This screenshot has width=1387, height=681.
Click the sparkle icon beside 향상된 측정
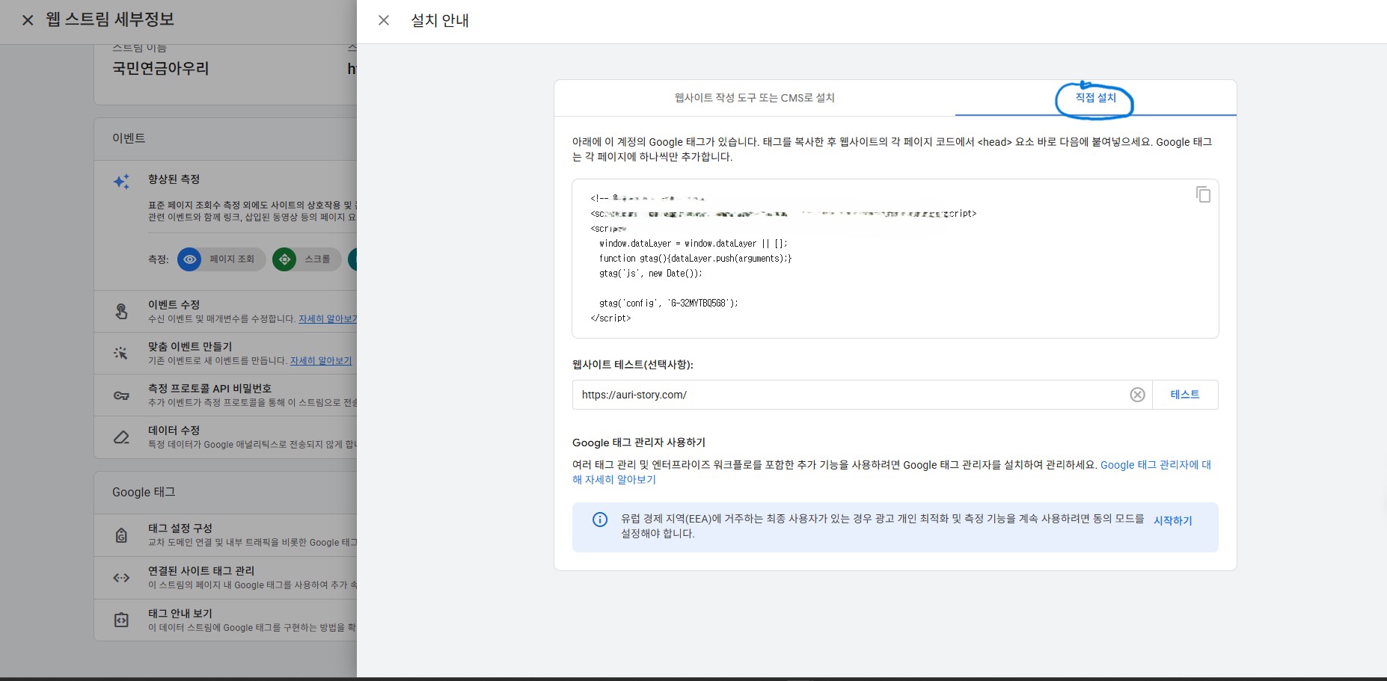pyautogui.click(x=122, y=179)
